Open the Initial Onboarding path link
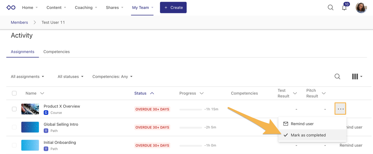This screenshot has width=373, height=154. tap(60, 142)
